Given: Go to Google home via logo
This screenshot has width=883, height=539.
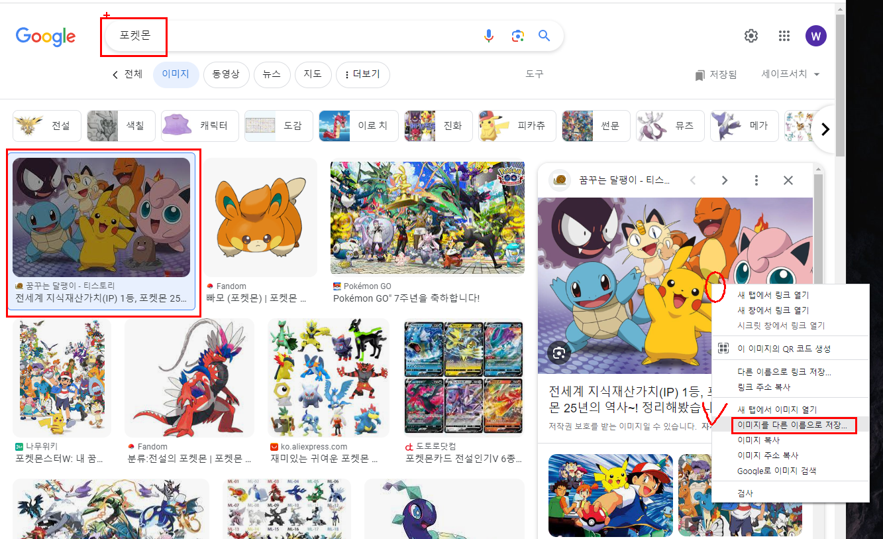Looking at the screenshot, I should 46,36.
